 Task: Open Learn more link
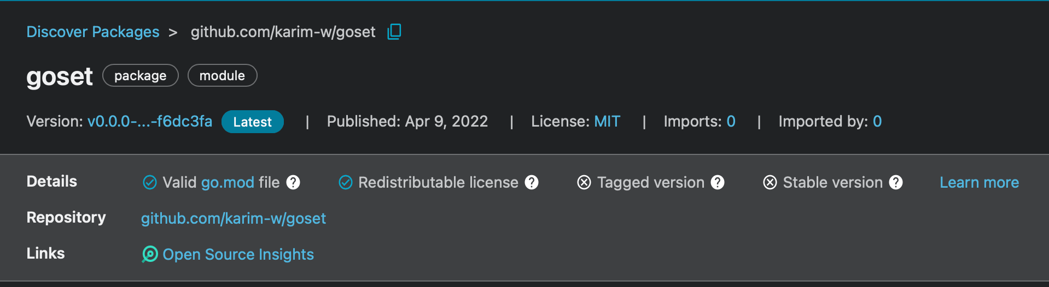(979, 182)
